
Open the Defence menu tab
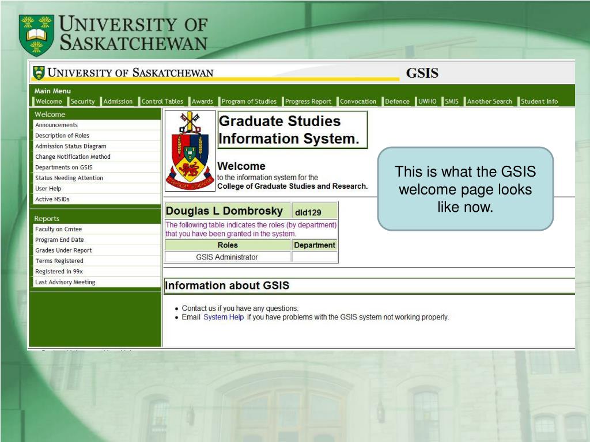(x=397, y=101)
